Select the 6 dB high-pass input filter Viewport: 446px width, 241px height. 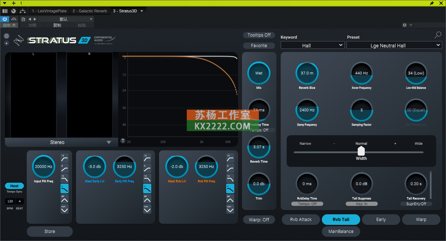(x=64, y=168)
